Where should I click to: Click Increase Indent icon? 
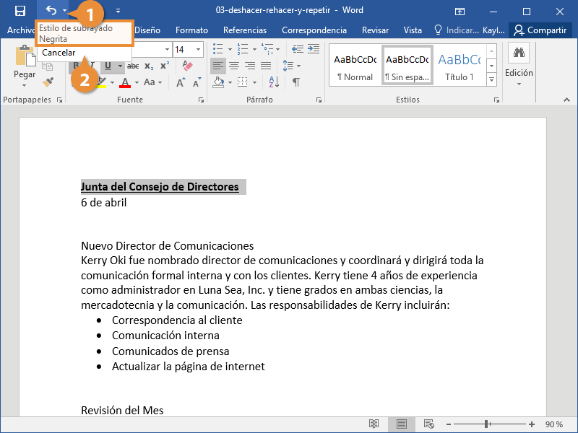point(314,48)
